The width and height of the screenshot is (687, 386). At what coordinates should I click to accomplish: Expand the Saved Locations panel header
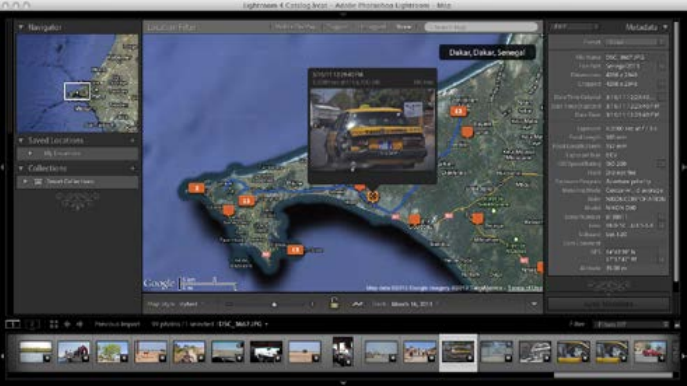(21, 141)
